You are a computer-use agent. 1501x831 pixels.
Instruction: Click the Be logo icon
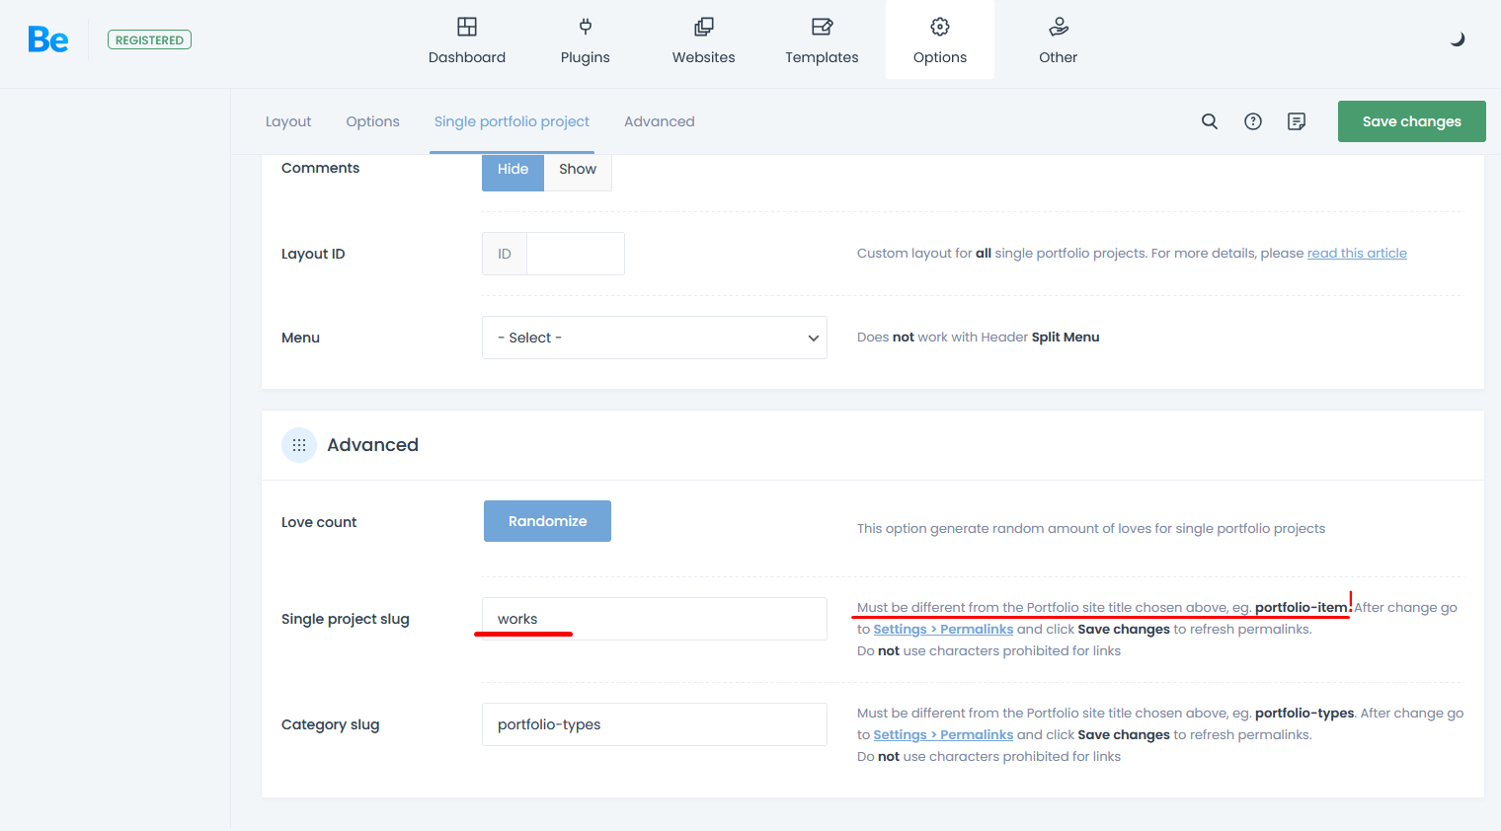[x=47, y=39]
